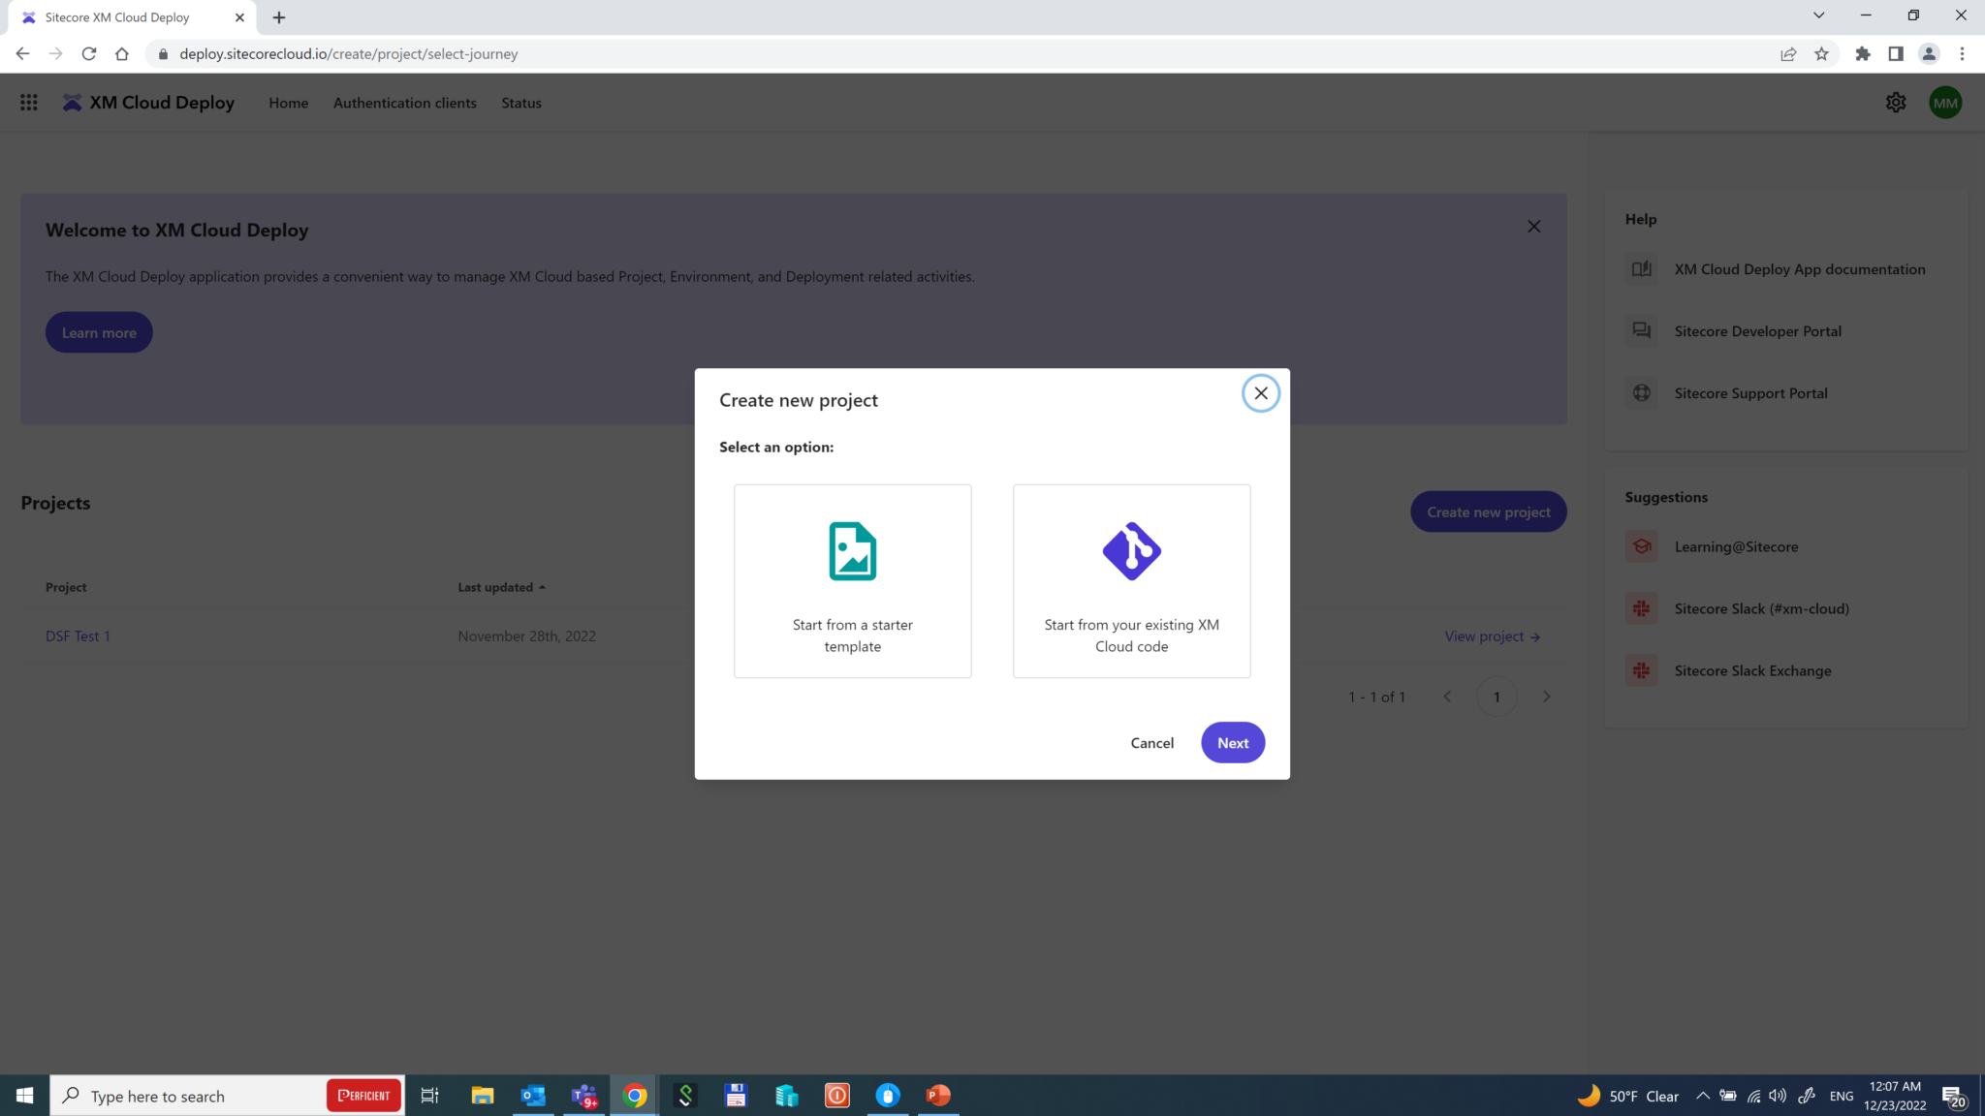1985x1116 pixels.
Task: Toggle the Last updated sort order
Action: [501, 586]
